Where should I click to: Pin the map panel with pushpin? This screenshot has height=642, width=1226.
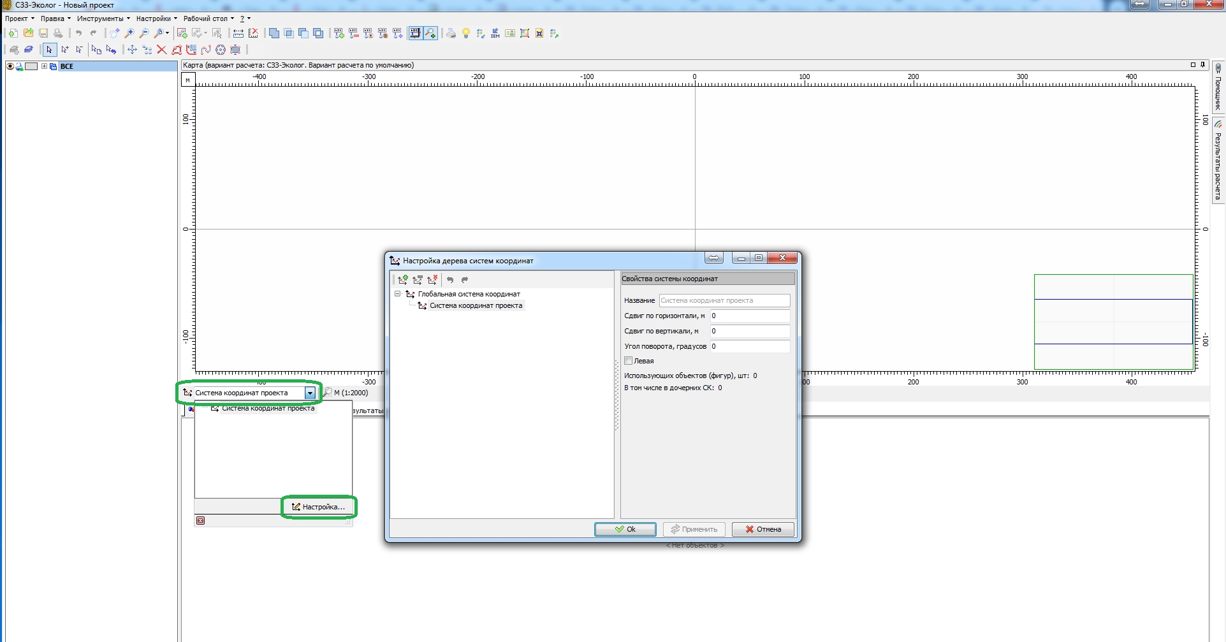click(1203, 65)
